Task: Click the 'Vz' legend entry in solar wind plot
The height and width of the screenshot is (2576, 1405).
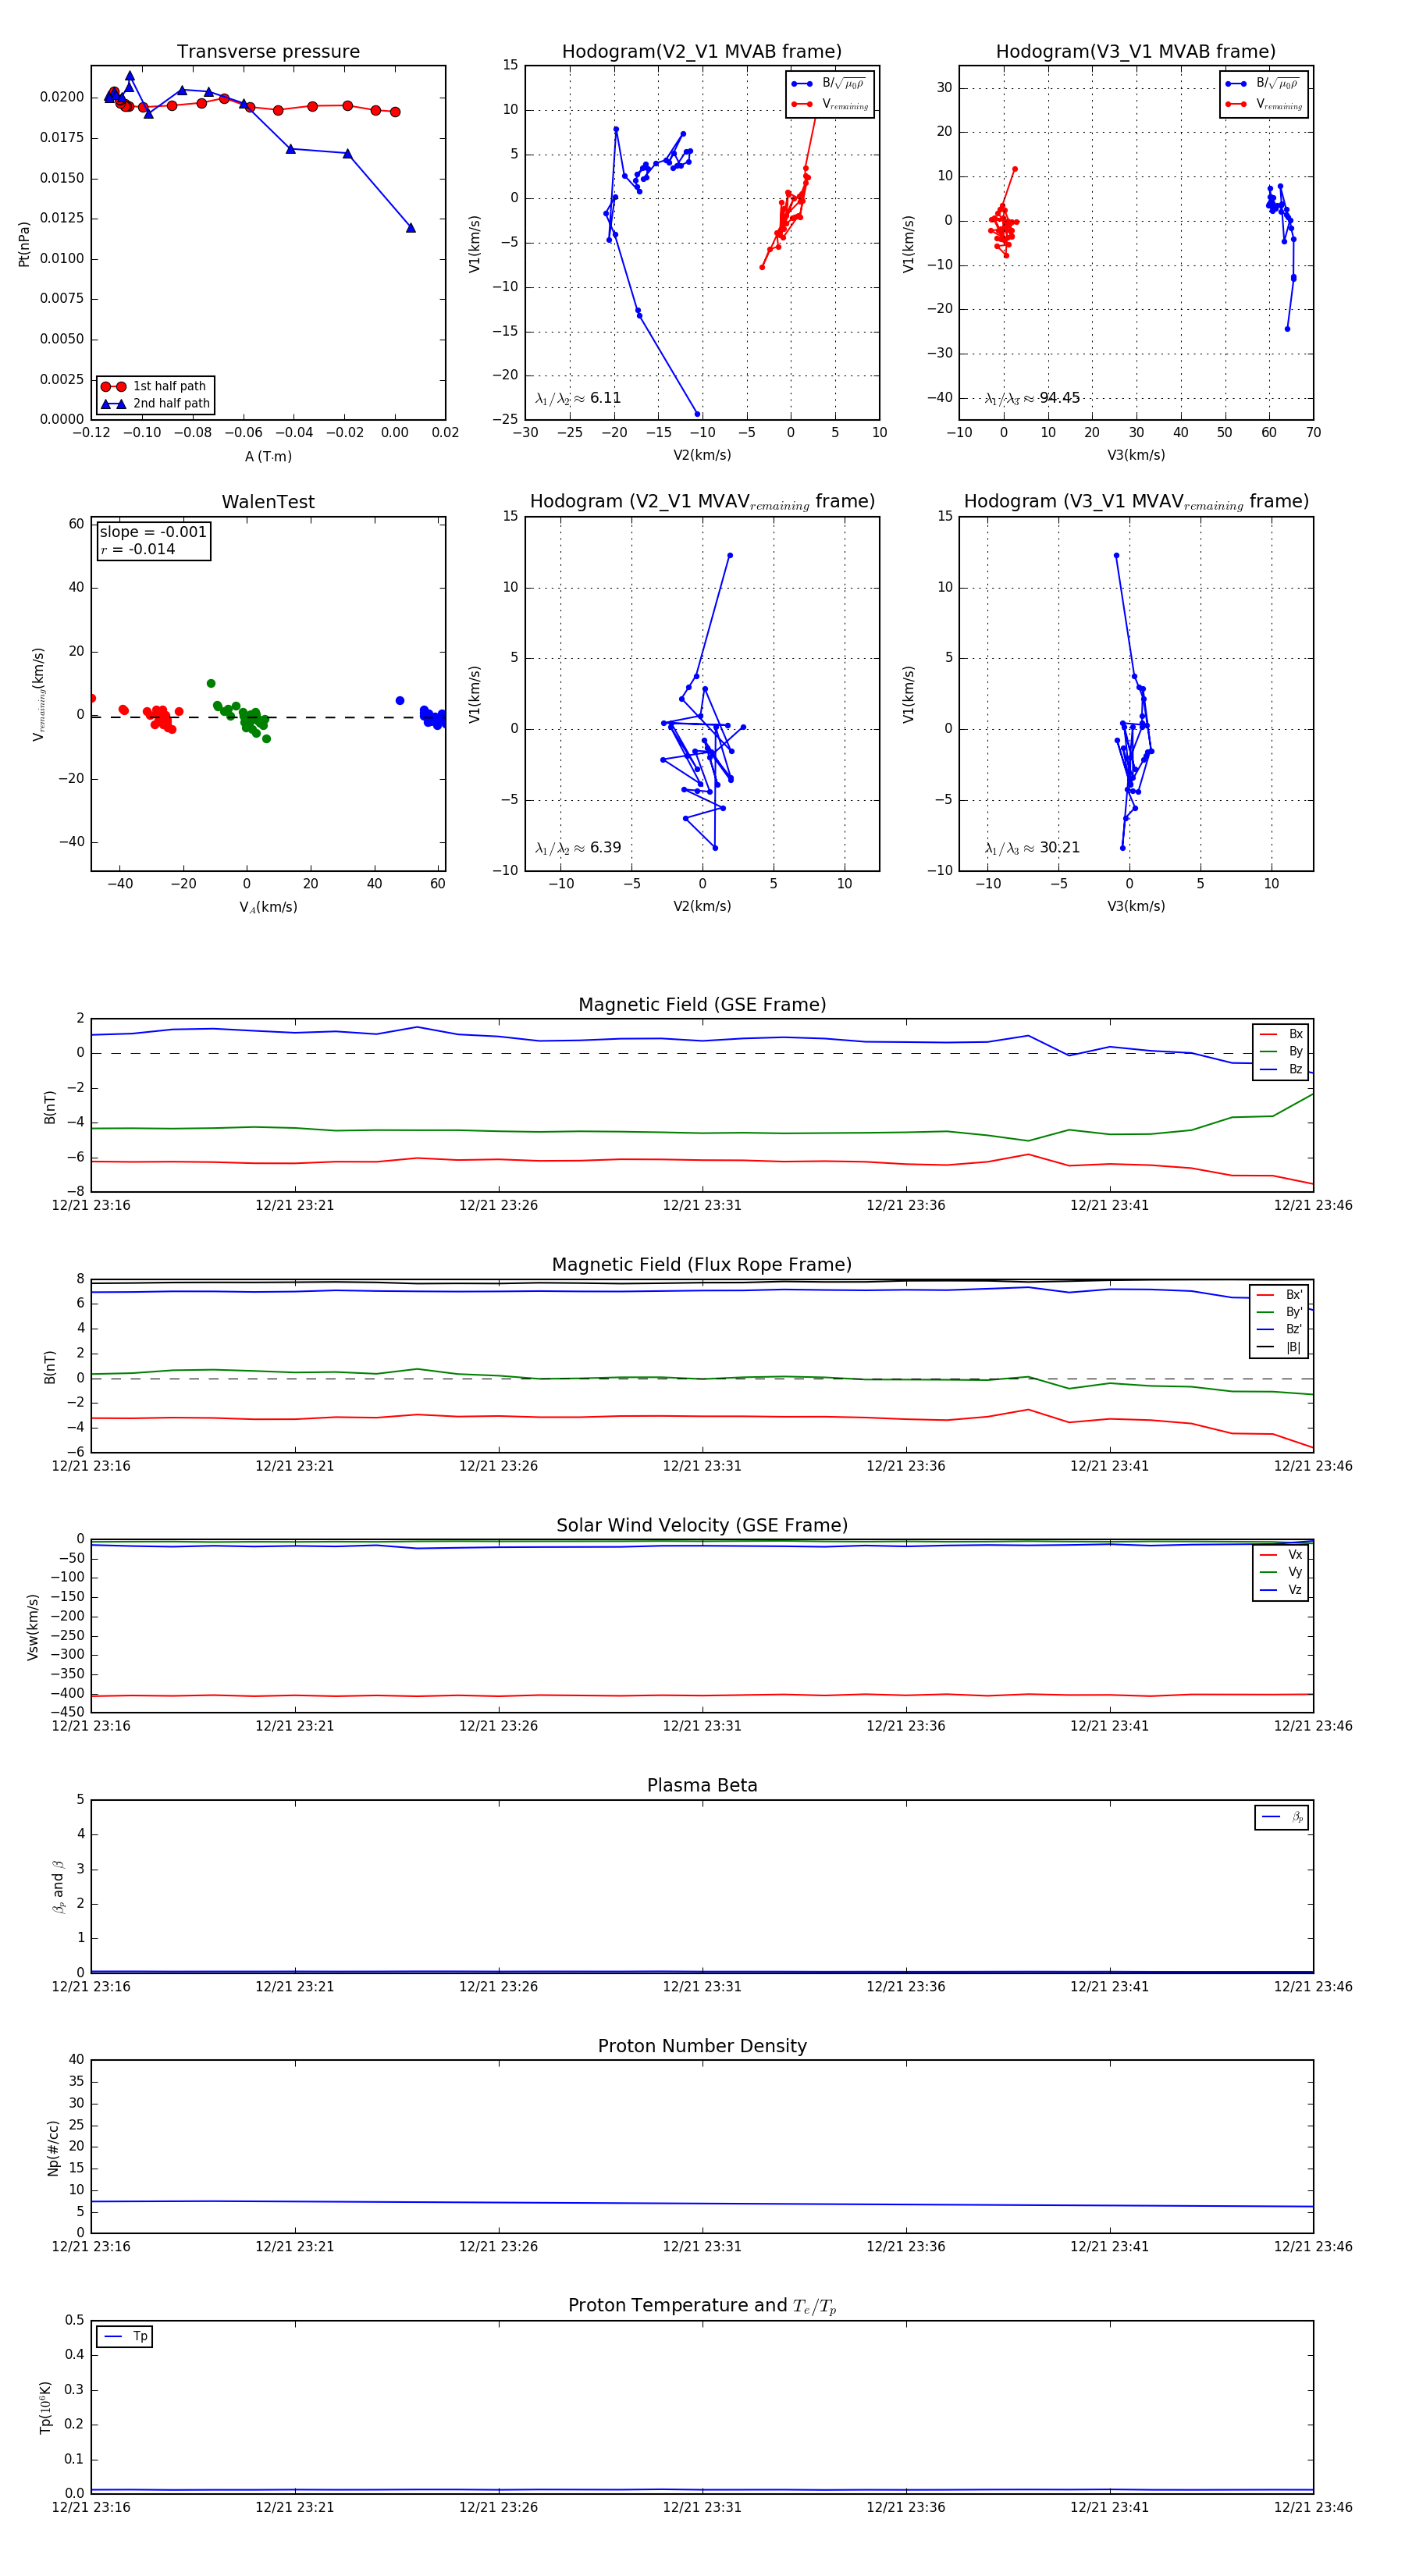Action: click(1281, 1590)
